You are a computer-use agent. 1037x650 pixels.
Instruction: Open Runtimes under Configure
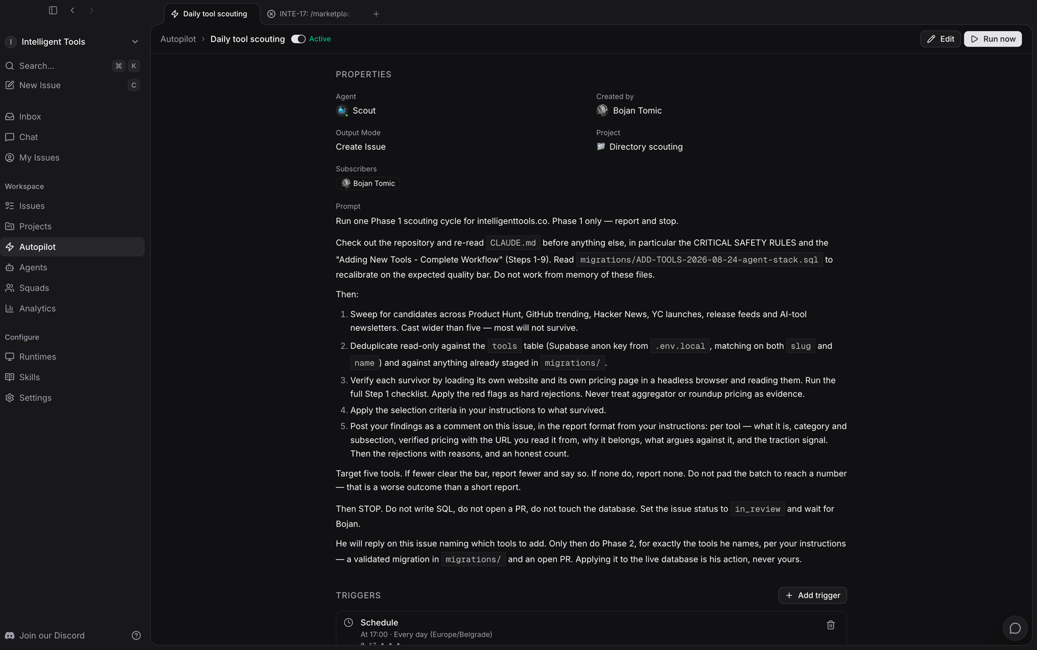click(x=73, y=357)
